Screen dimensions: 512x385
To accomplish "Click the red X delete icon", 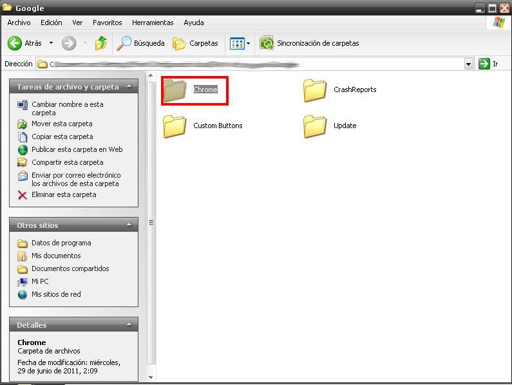I will coord(22,195).
